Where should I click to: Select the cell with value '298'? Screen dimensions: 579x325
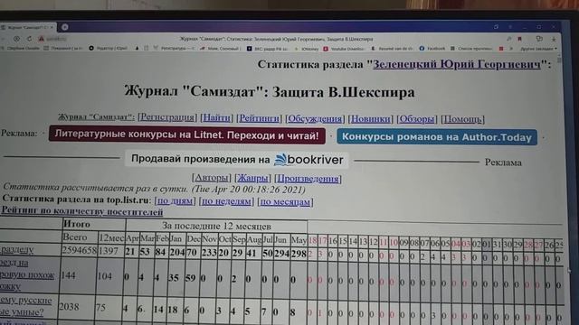pos(299,254)
